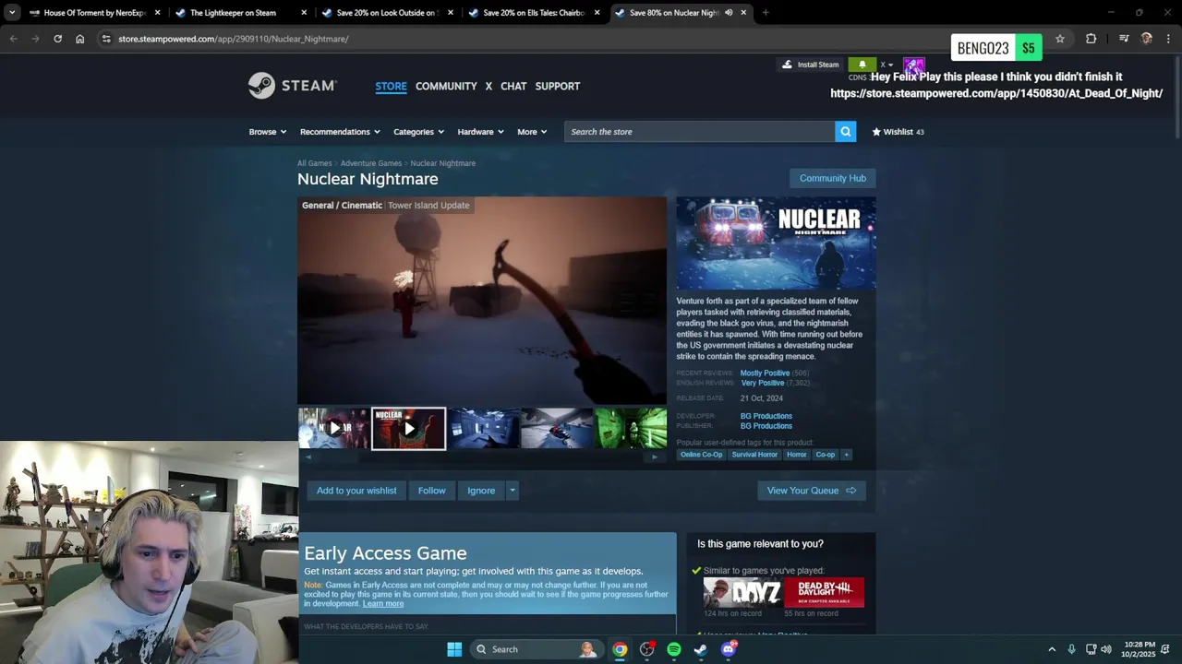Click Install Steam button
This screenshot has width=1182, height=664.
point(811,65)
